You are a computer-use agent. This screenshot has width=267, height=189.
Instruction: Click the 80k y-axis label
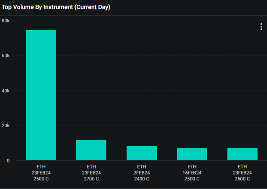click(6, 21)
